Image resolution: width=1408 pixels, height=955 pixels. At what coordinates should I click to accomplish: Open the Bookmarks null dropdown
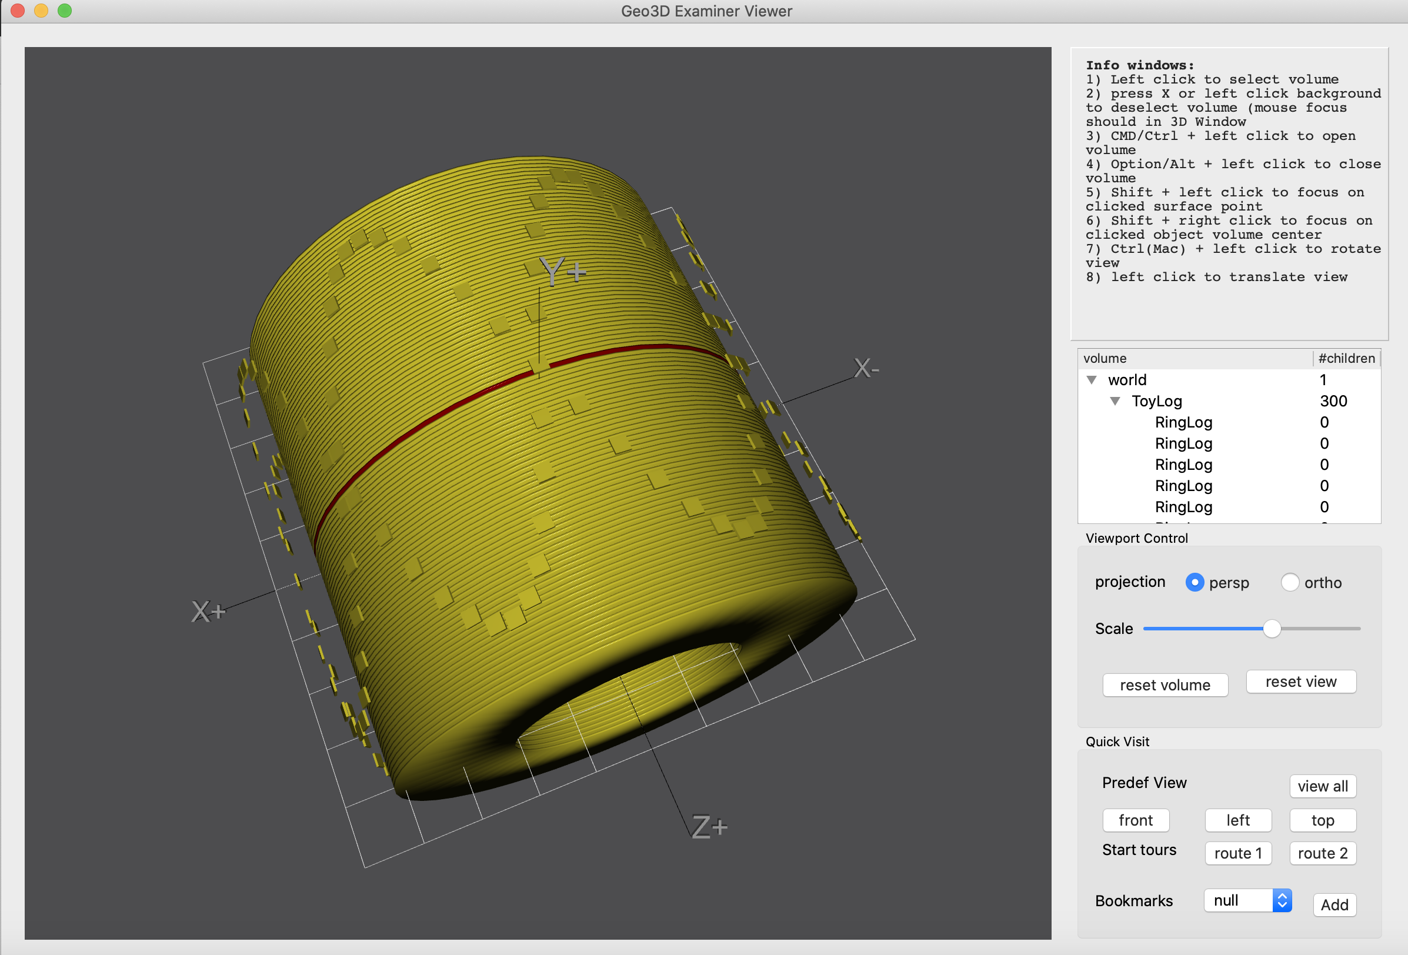(1247, 900)
